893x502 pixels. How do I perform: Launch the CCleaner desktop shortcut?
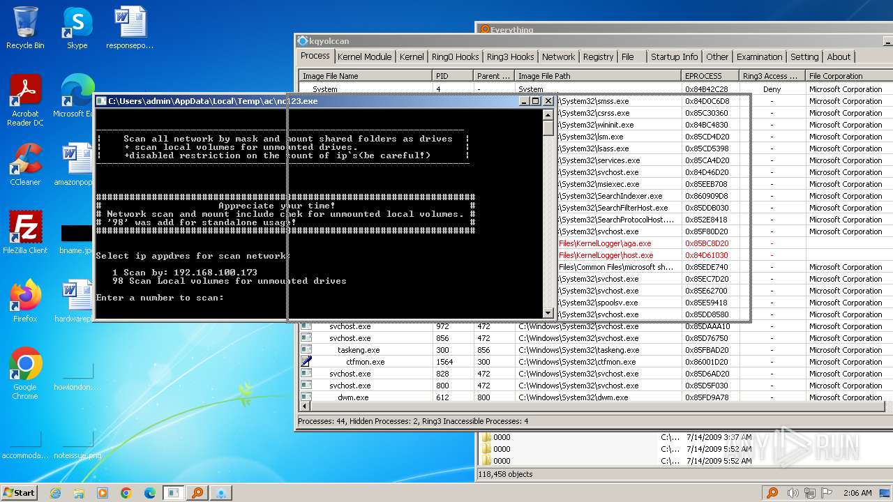coord(25,165)
